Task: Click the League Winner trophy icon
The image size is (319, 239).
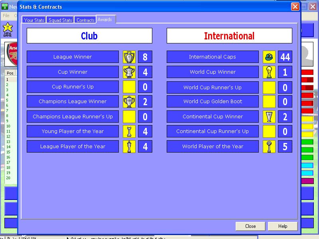Action: (x=129, y=57)
